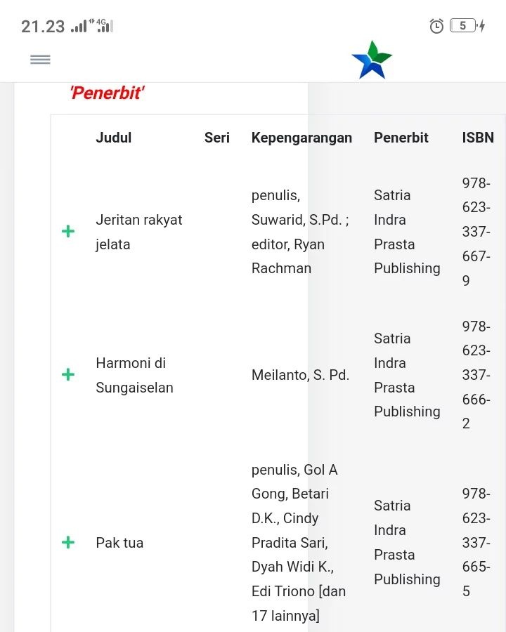The width and height of the screenshot is (506, 632).
Task: Open the hamburger navigation menu
Action: pos(40,60)
